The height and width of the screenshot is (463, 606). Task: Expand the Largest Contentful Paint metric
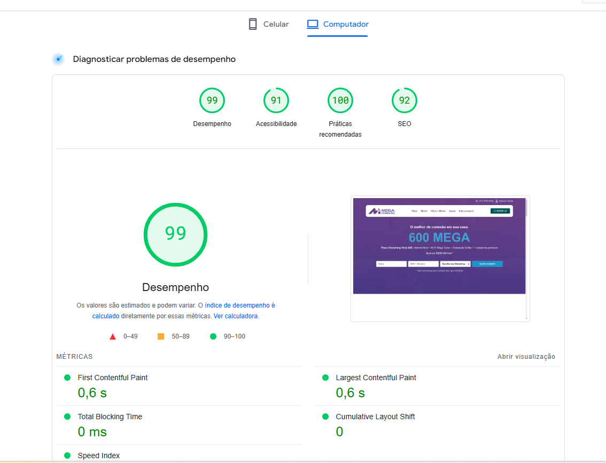pyautogui.click(x=376, y=378)
